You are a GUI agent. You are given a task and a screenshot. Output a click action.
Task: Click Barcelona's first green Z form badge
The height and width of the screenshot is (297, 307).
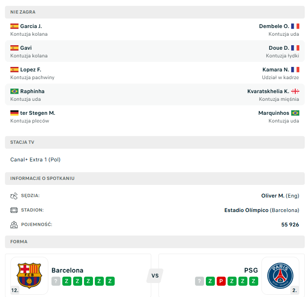67,281
